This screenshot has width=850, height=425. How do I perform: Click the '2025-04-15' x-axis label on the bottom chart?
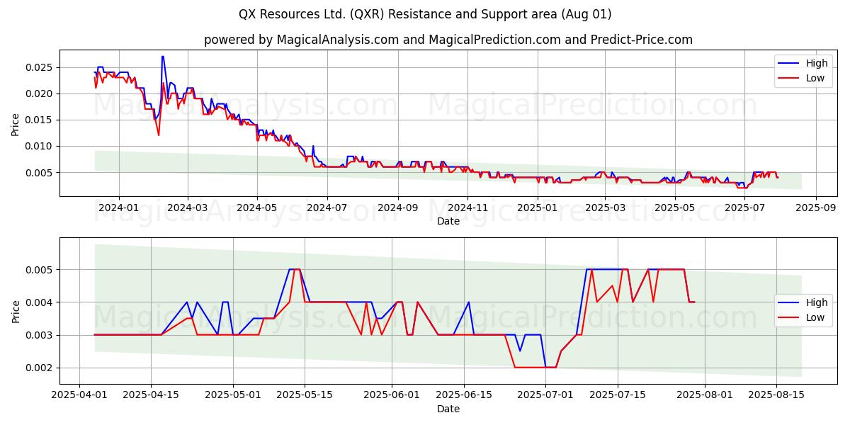pos(151,395)
